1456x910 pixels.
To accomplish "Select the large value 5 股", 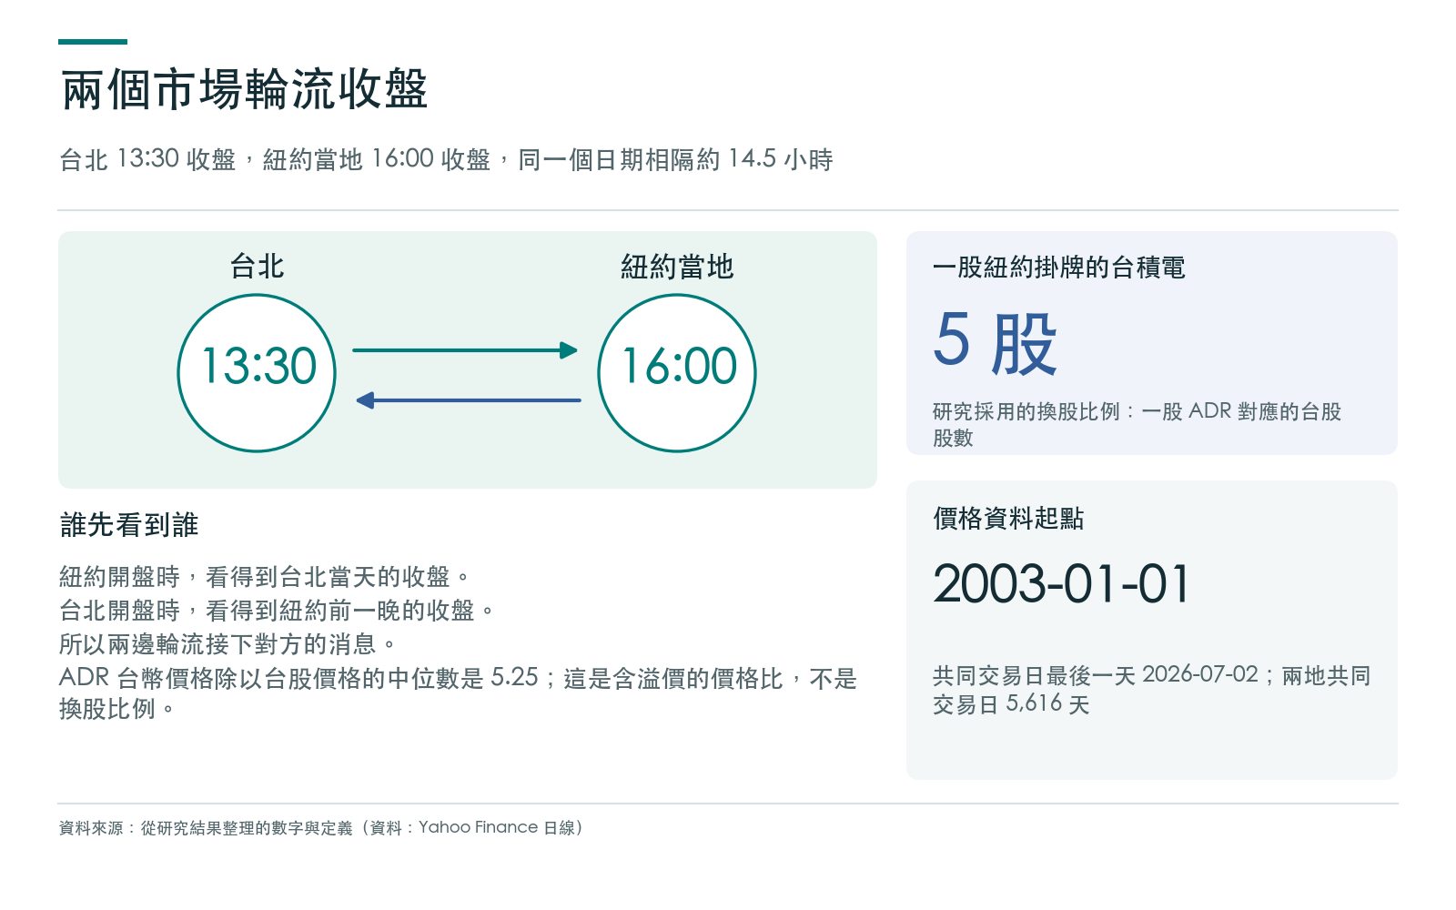I will coord(996,341).
